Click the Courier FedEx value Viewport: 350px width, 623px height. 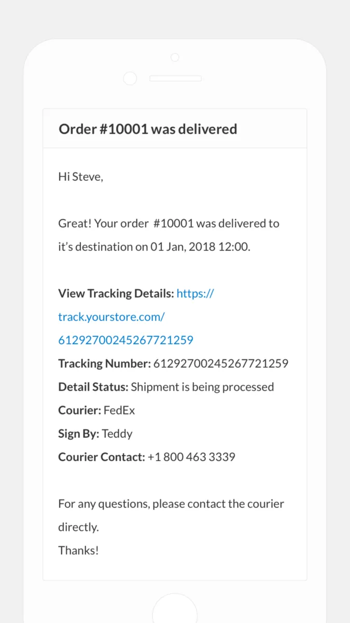click(x=119, y=410)
